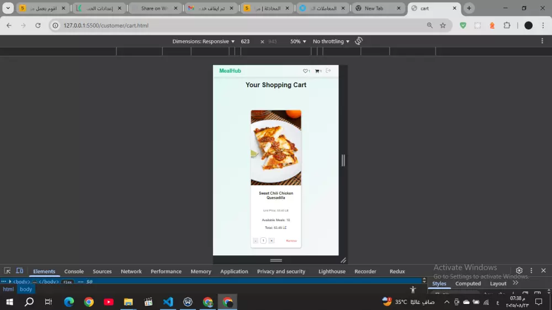Click the address bar URL

pyautogui.click(x=106, y=25)
